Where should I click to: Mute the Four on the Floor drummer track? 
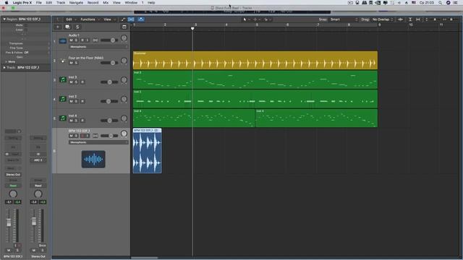click(x=71, y=63)
